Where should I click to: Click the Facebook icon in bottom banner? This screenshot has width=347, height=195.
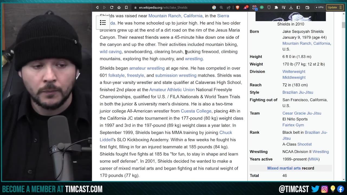click(x=340, y=189)
